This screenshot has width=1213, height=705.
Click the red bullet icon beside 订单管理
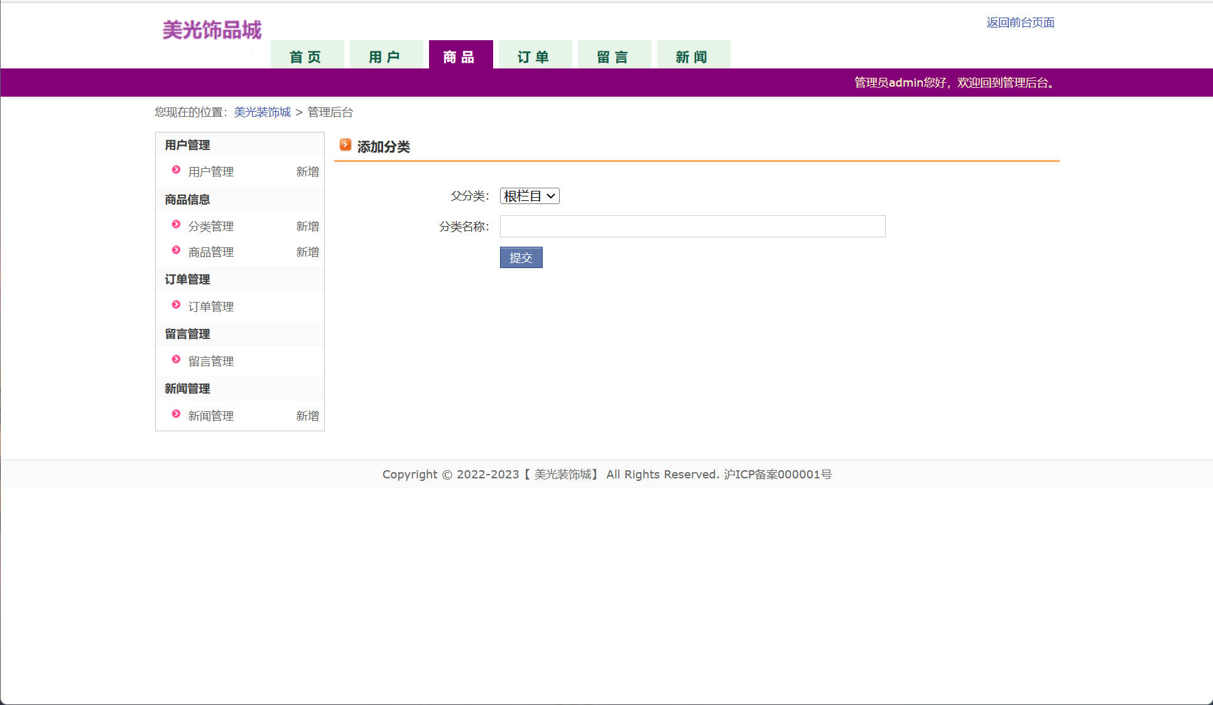pos(176,305)
